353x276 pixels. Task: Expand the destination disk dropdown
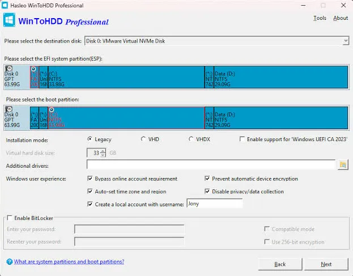click(346, 41)
